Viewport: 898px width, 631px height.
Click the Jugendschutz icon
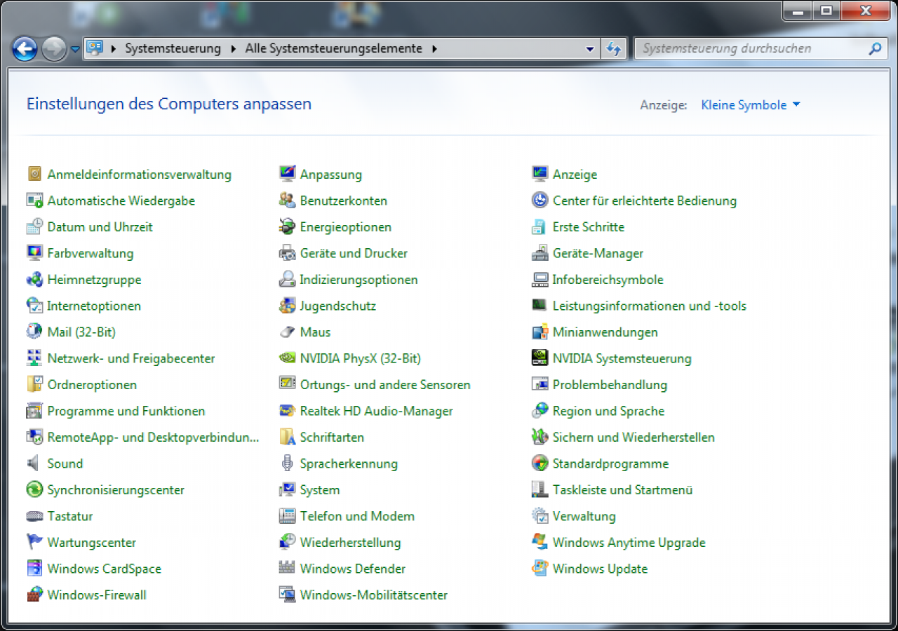287,306
